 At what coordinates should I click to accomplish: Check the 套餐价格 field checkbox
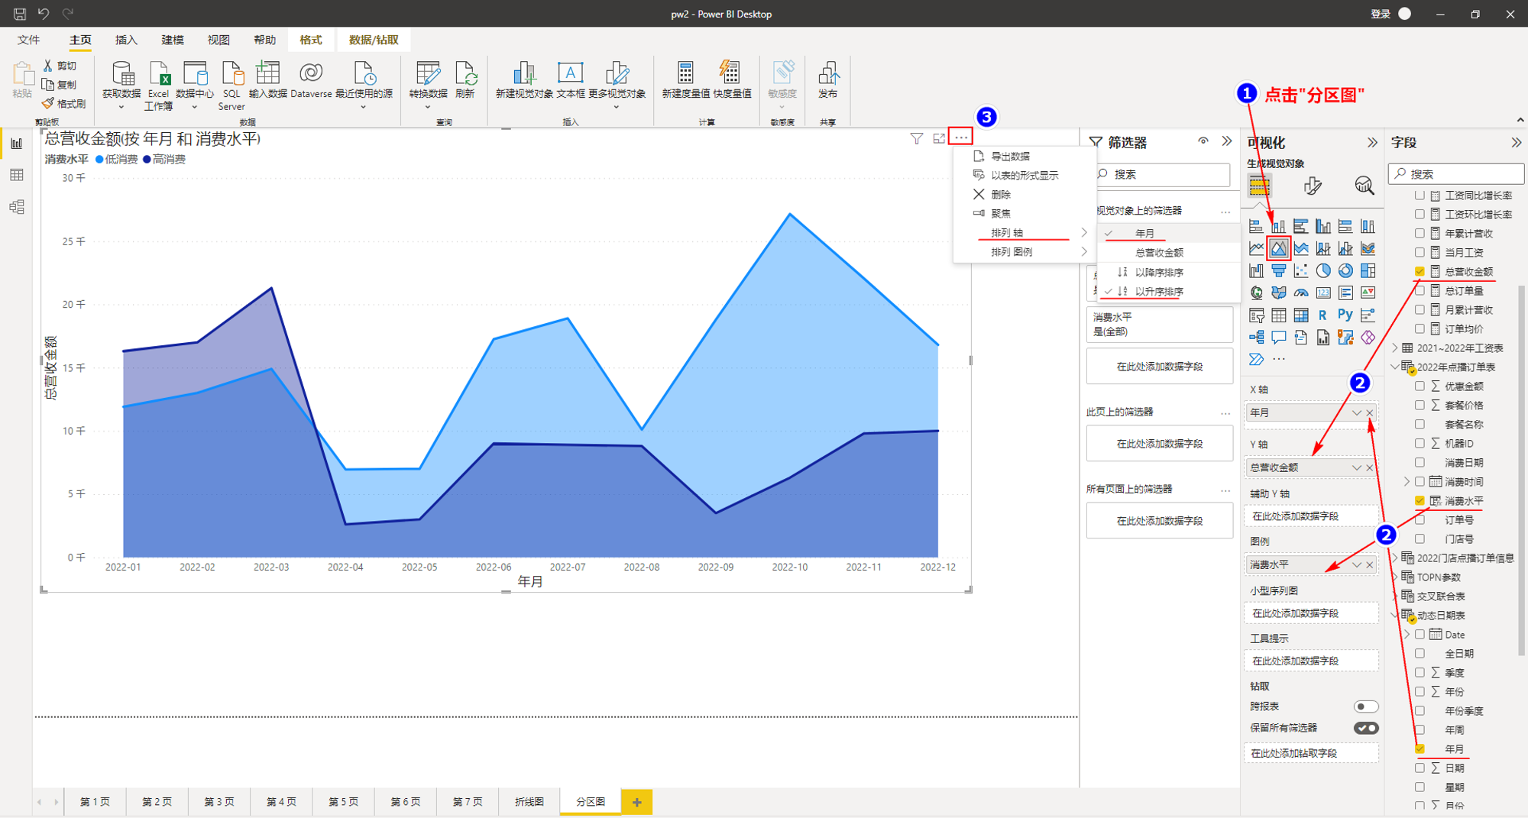click(x=1420, y=405)
